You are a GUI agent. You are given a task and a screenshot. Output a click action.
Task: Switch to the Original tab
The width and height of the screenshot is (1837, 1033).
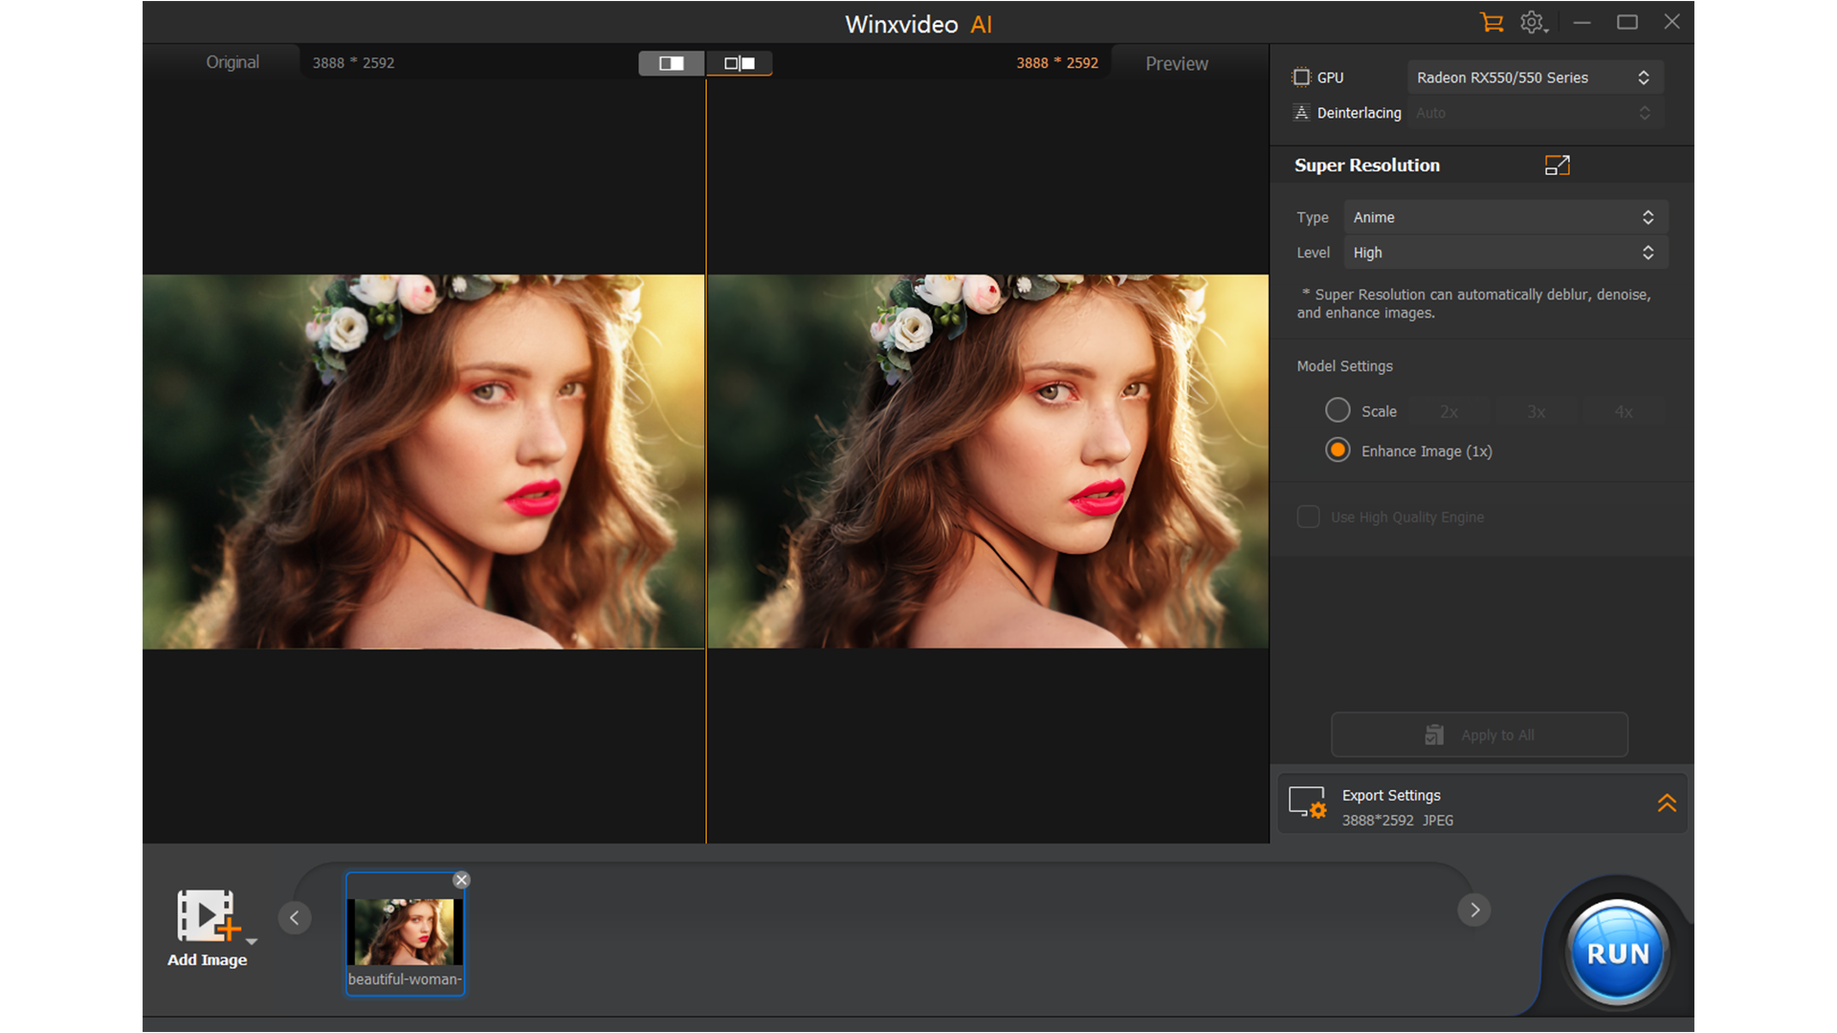232,62
